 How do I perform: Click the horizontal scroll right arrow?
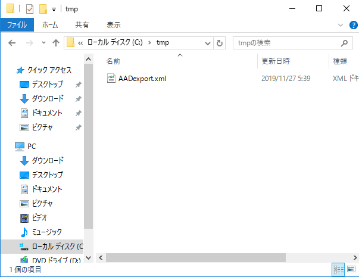coord(355,258)
